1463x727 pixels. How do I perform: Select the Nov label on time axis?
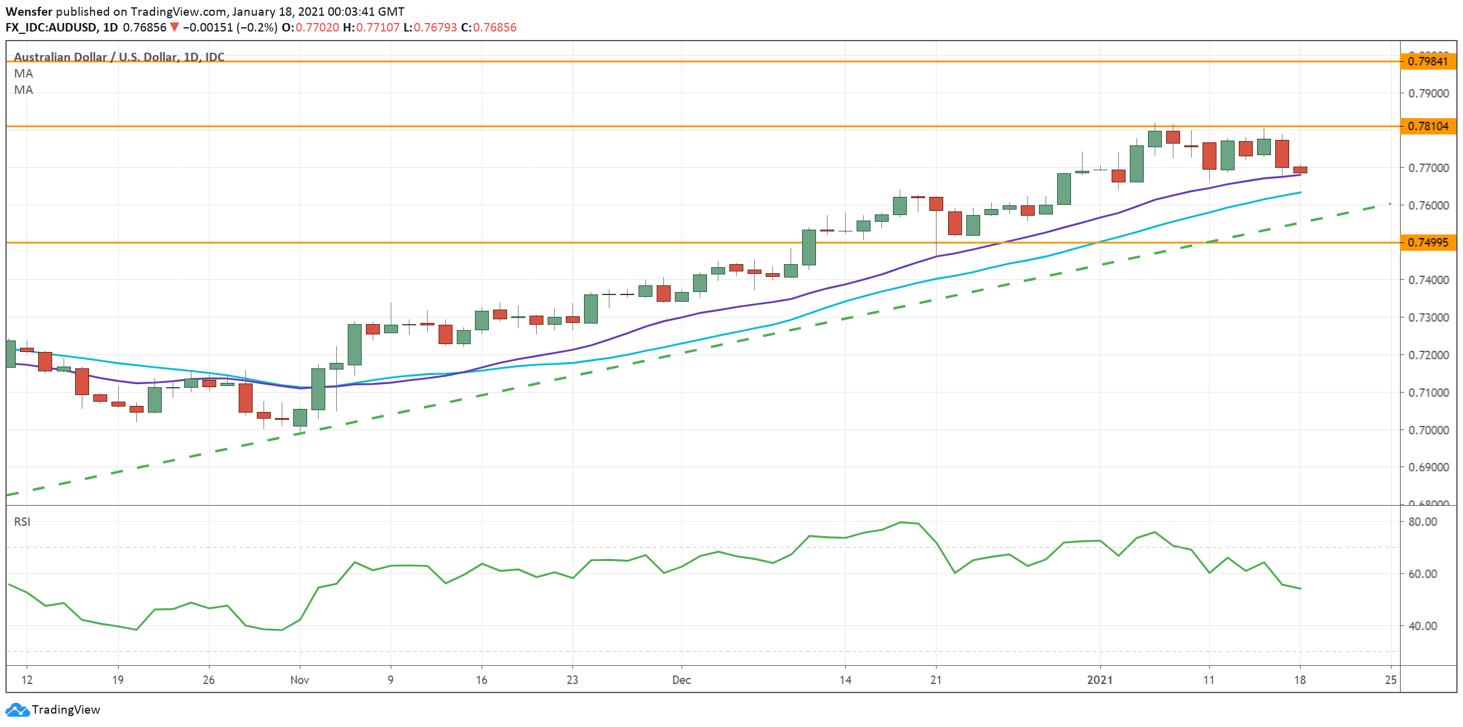pos(299,680)
